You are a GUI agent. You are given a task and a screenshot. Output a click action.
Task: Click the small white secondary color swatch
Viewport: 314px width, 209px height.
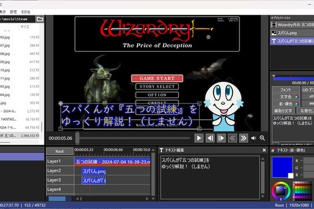tap(291, 176)
